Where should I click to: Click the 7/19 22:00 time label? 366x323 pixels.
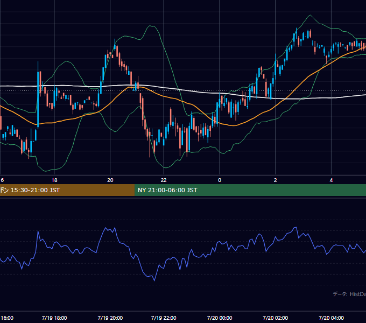coord(164,318)
